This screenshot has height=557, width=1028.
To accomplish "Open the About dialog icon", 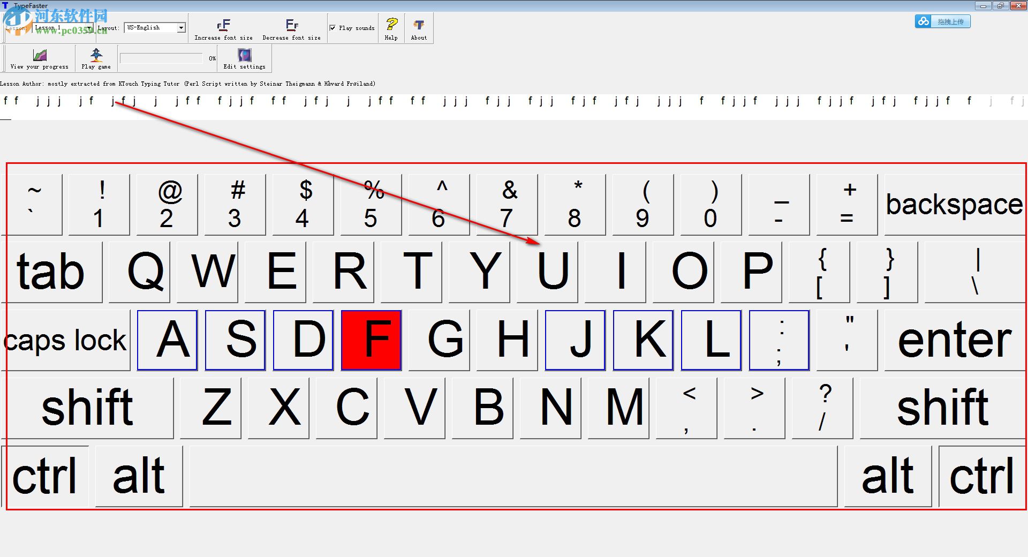I will (418, 24).
